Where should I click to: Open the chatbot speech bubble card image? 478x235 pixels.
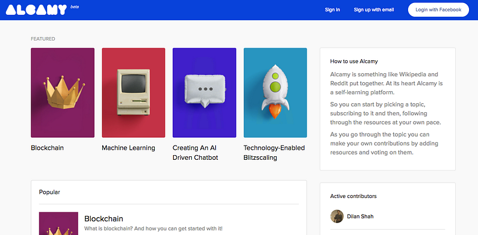204,92
